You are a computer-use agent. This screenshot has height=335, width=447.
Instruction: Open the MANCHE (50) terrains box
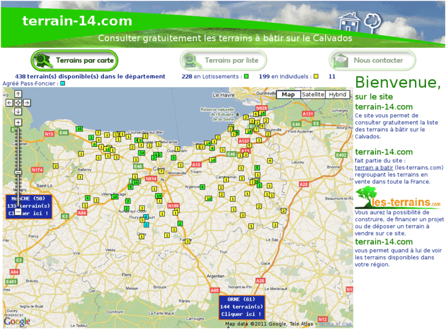pos(29,207)
